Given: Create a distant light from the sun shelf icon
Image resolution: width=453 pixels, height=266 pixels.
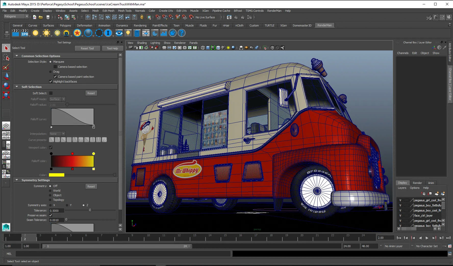Looking at the screenshot, I should [46, 33].
